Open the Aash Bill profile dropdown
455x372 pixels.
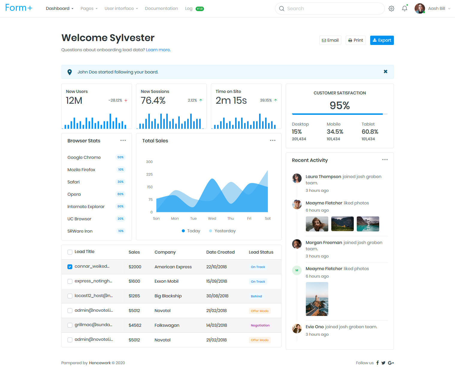[x=433, y=8]
